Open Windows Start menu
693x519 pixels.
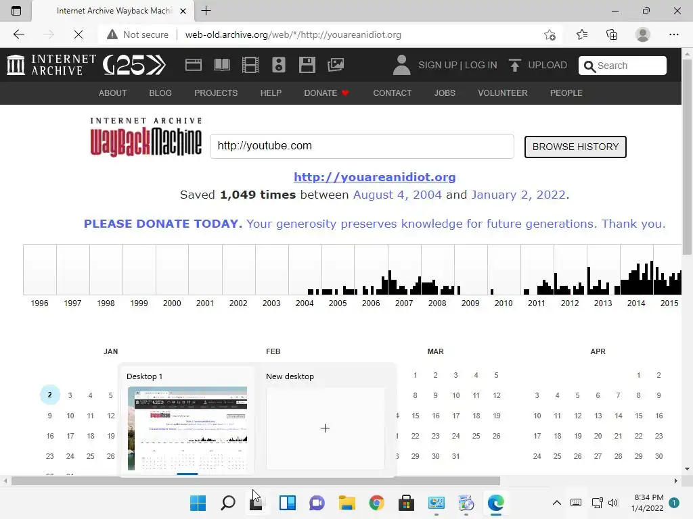(198, 503)
